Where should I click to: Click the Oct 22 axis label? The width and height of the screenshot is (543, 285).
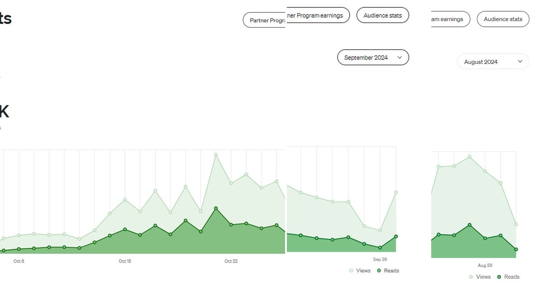(x=231, y=261)
